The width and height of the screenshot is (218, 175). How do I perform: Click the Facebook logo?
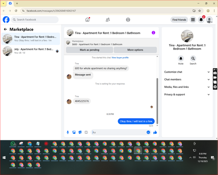click(6, 20)
